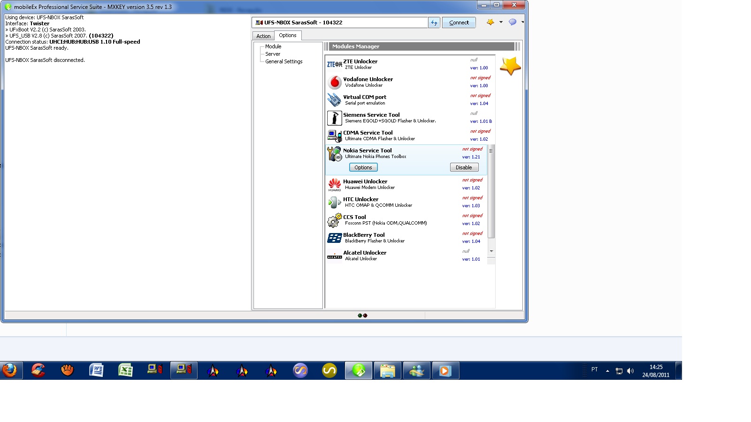This screenshot has height=422, width=751.
Task: Select the Vodafone Unlocker module title
Action: [x=368, y=79]
